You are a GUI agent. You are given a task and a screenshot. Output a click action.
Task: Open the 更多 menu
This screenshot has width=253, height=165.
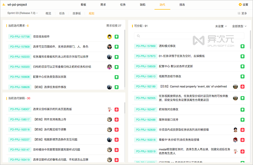coord(242,13)
